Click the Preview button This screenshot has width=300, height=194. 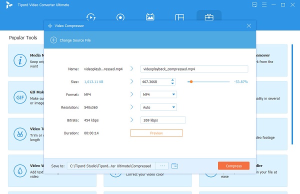(x=156, y=133)
